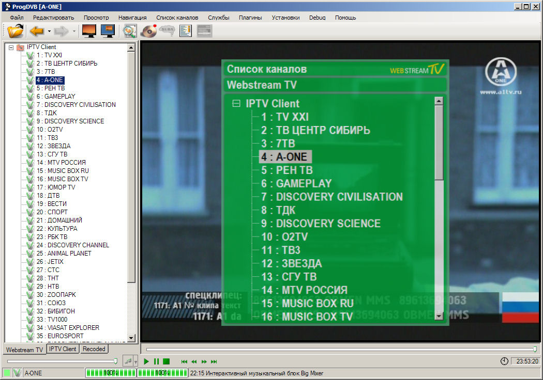The height and width of the screenshot is (380, 543).
Task: Collapse IPTV Client node in on-screen list
Action: click(x=236, y=103)
